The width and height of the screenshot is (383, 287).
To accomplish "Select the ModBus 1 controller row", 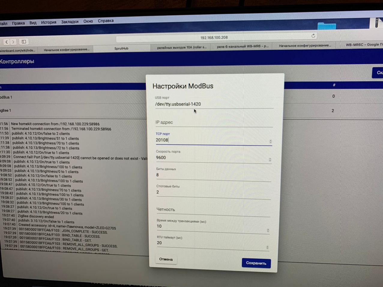I will tap(73, 97).
